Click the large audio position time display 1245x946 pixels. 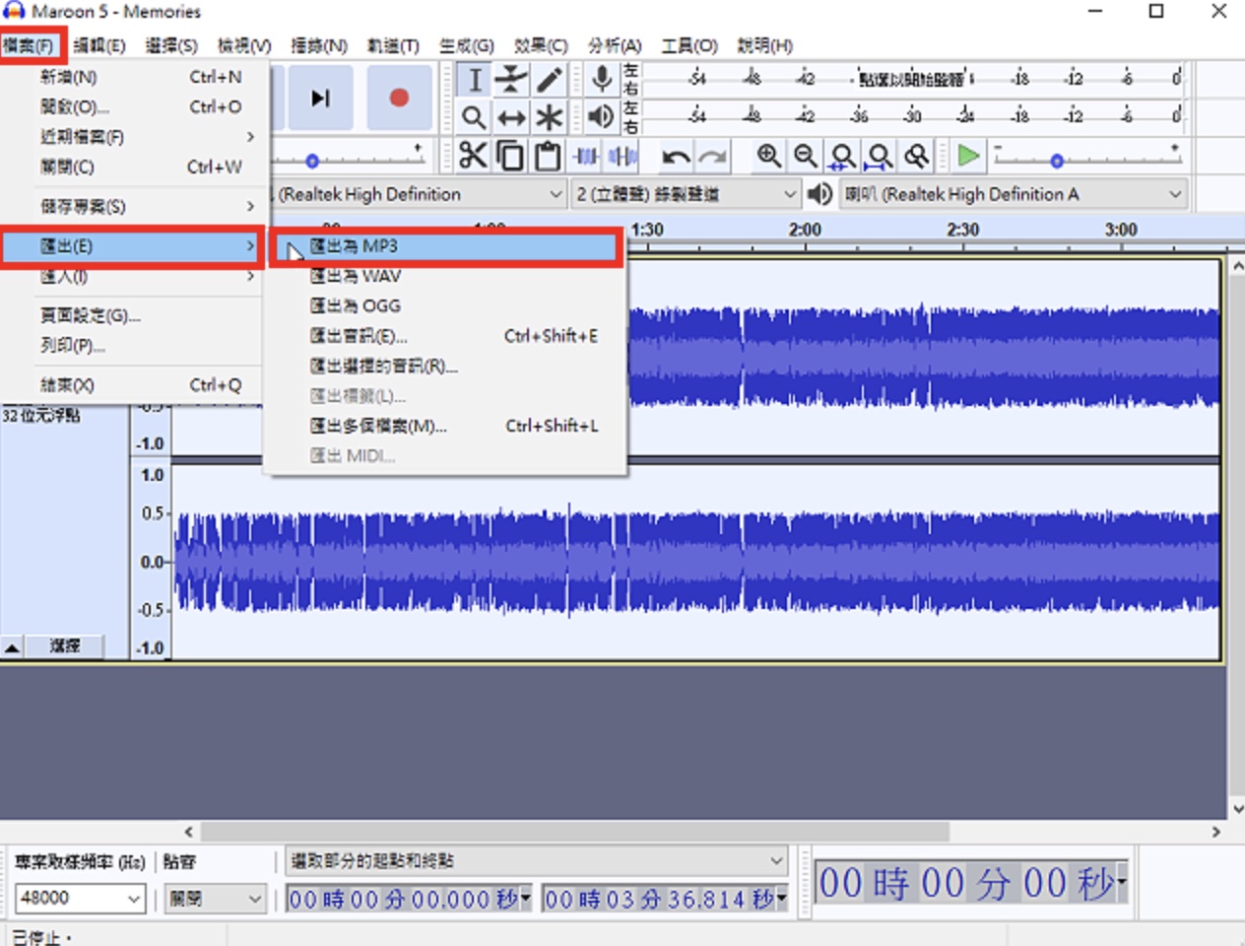(971, 883)
